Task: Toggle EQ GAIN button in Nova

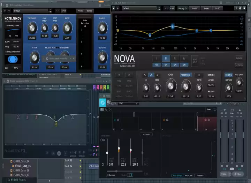Action: pos(229,75)
